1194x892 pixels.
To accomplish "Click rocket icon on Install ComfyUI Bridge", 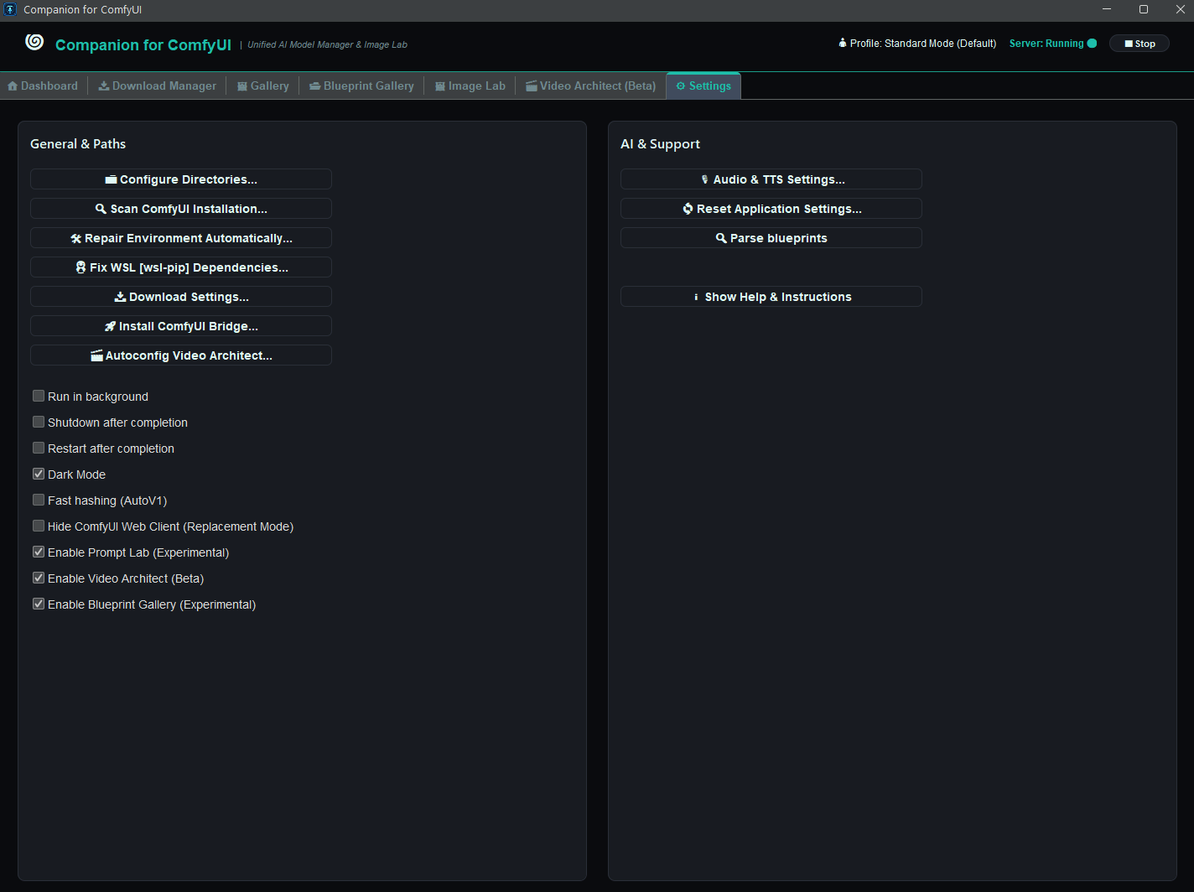I will (110, 326).
